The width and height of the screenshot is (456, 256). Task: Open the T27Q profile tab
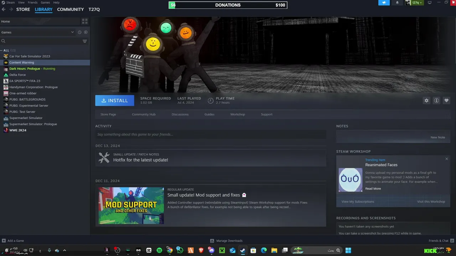[94, 9]
